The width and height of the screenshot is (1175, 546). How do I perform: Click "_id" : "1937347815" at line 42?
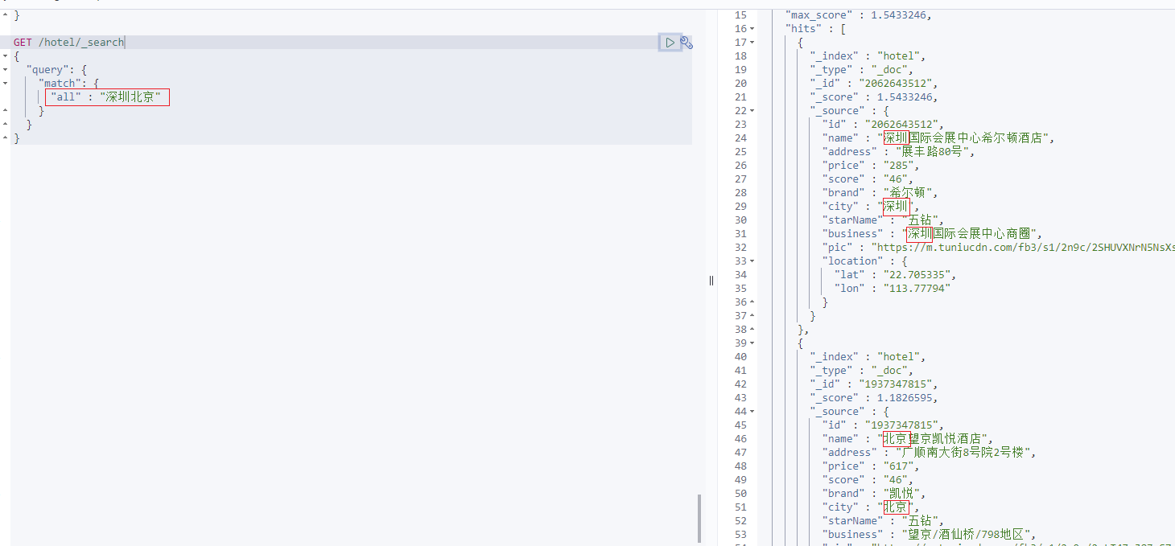874,384
